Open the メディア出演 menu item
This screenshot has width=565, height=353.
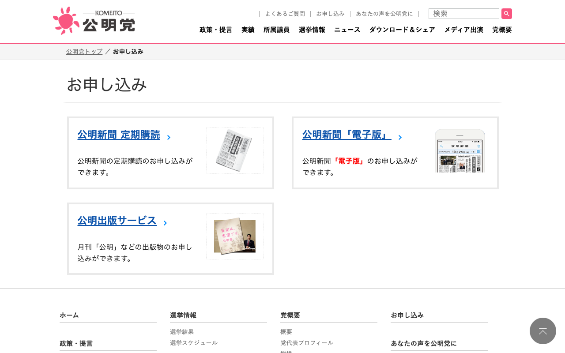[463, 30]
